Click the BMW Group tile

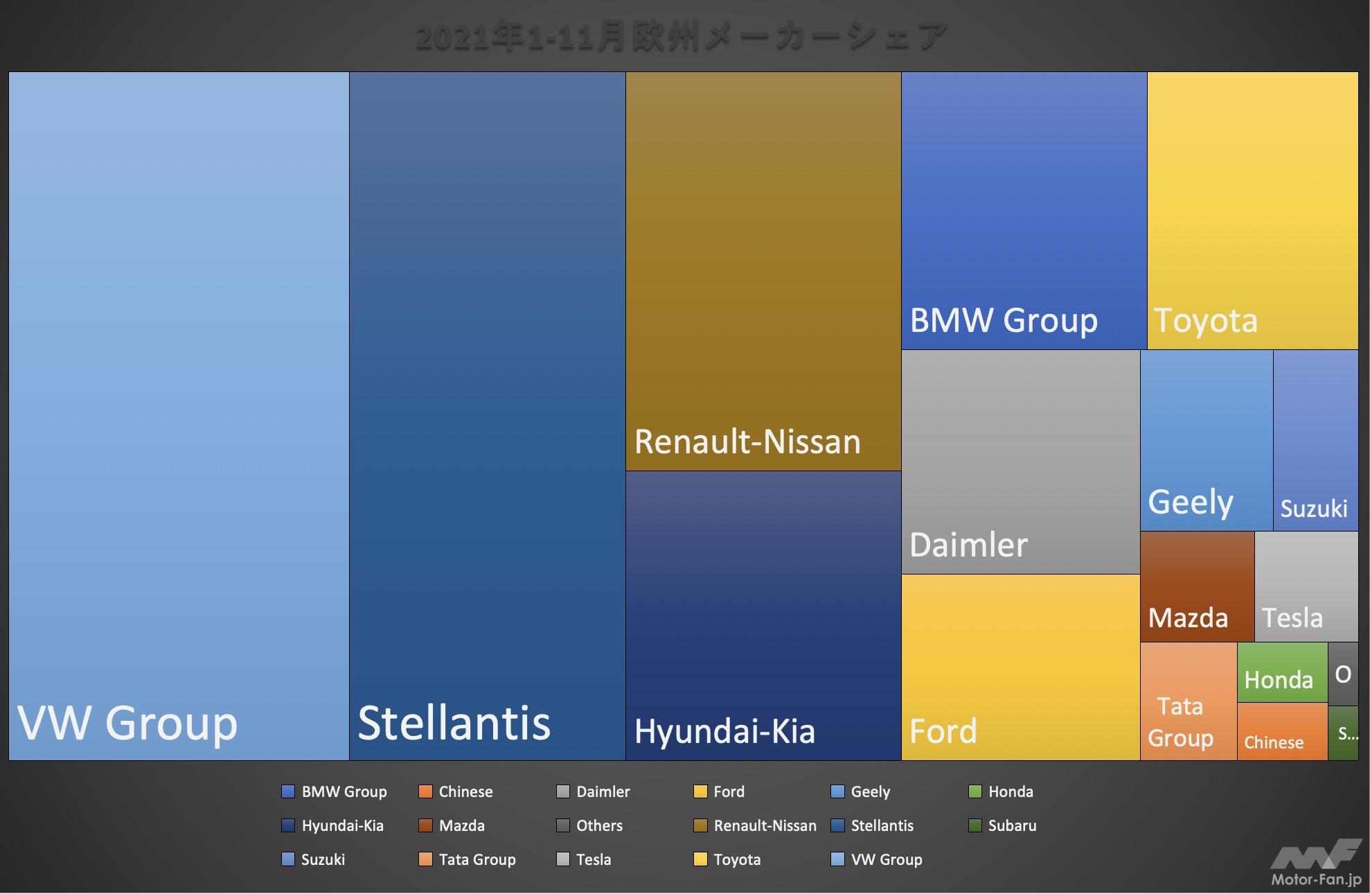coord(1024,210)
